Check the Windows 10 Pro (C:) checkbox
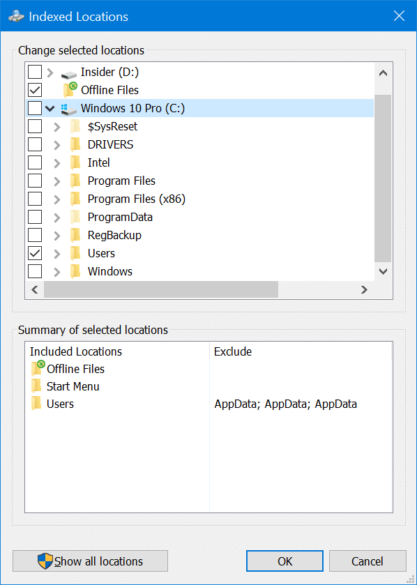This screenshot has height=585, width=417. pyautogui.click(x=35, y=108)
